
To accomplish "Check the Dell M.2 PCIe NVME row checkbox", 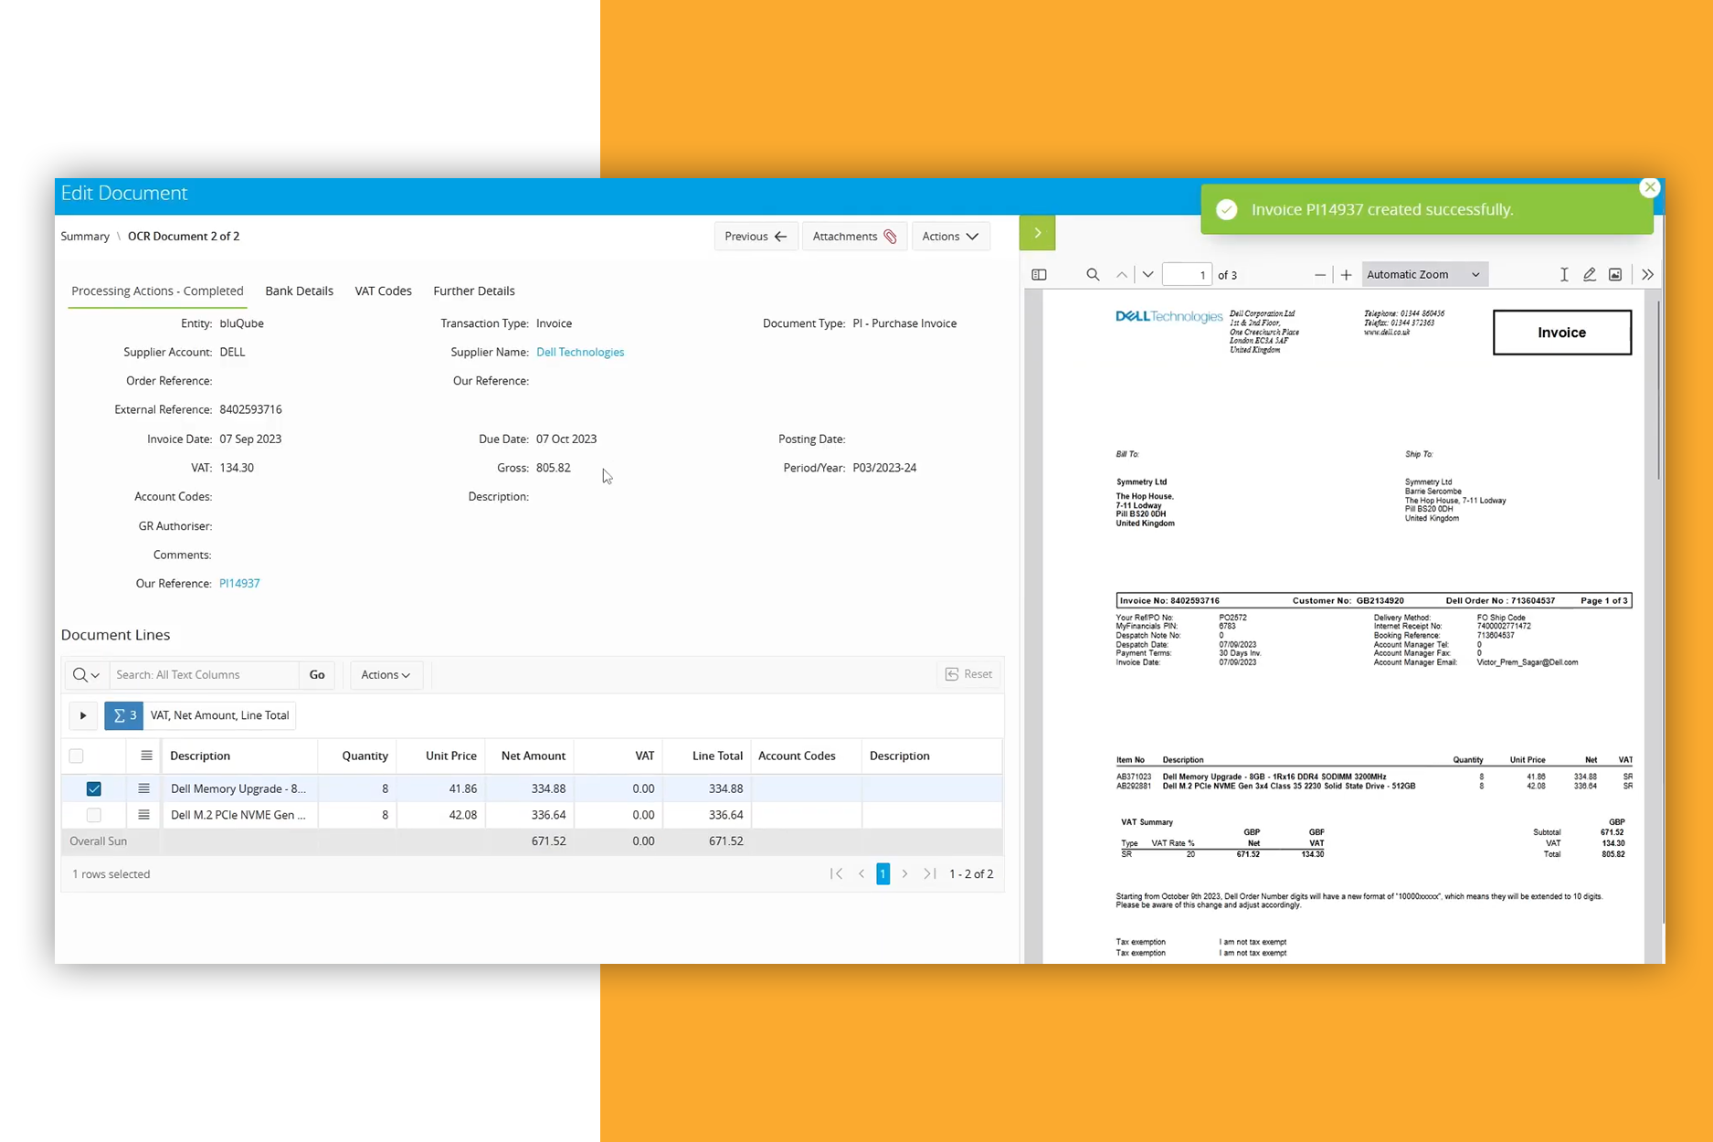I will coord(94,815).
